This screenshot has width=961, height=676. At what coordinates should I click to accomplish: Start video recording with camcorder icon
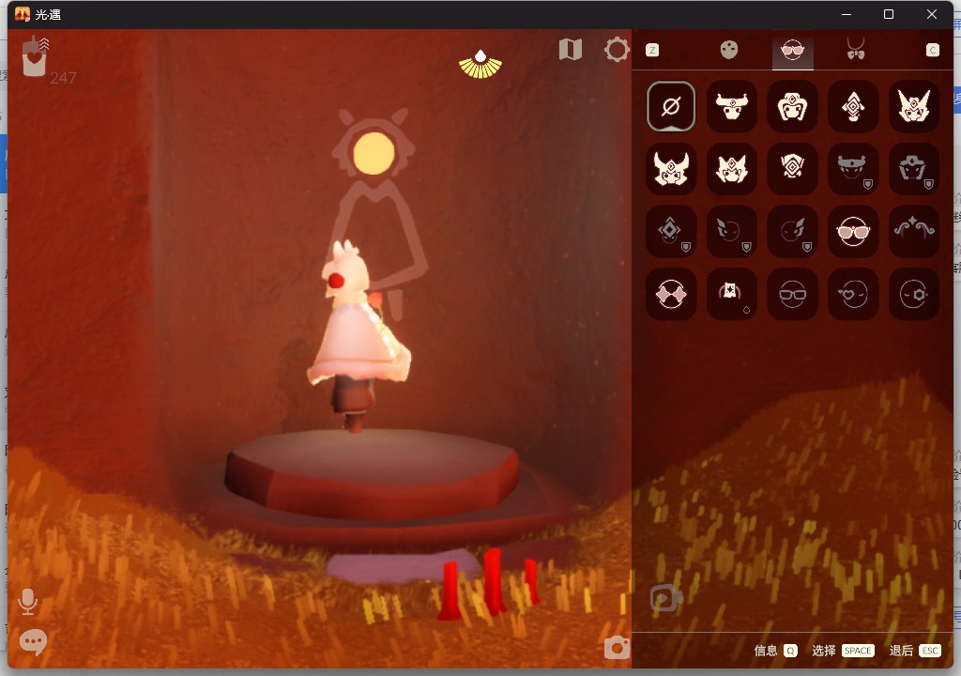[665, 599]
